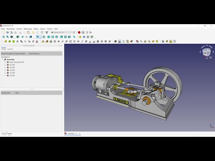Open the Ansicht menu
Image resolution: width=215 pixels, height=161 pixels.
(x=19, y=29)
